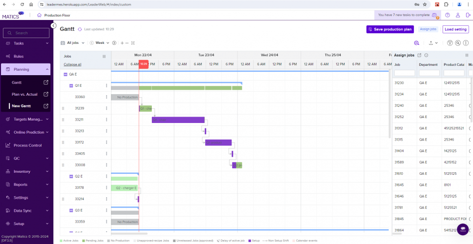Click the Department column filter field

coord(429,73)
